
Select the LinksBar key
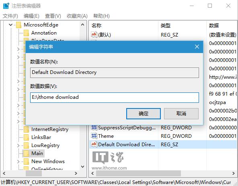(41, 137)
